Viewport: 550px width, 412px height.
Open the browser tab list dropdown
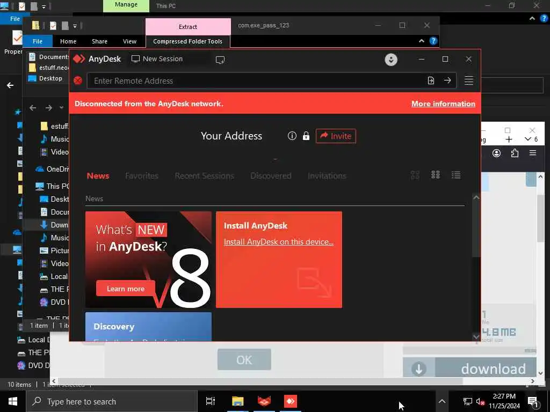click(x=527, y=139)
